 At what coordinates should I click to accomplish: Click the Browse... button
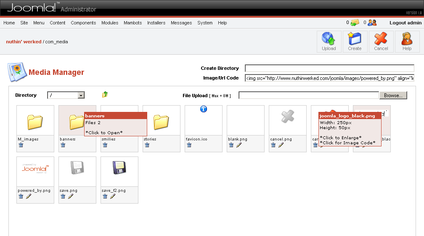(x=393, y=95)
